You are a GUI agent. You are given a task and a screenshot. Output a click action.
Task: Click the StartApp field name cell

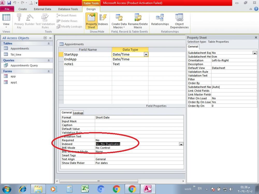point(88,54)
